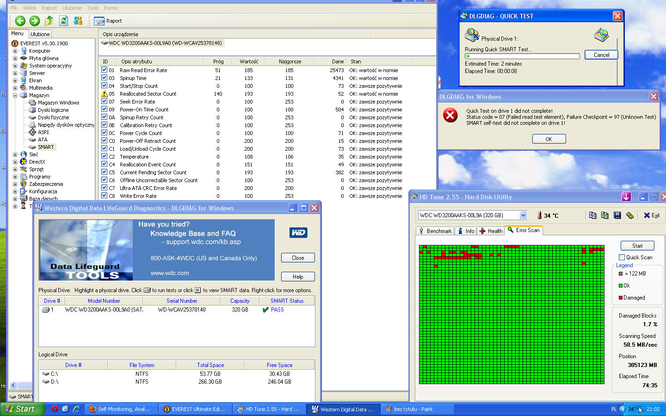Click the red error icon in DLGDIAG message
Image resolution: width=666 pixels, height=416 pixels.
click(x=450, y=115)
